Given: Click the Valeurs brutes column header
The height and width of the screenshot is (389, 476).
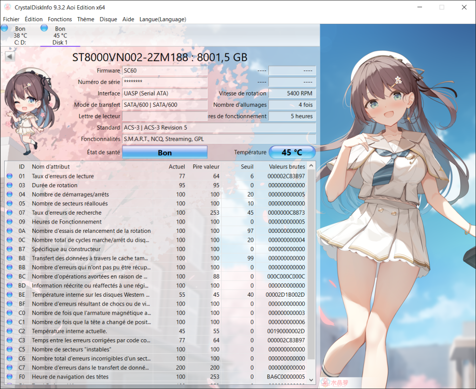Looking at the screenshot, I should [x=287, y=166].
